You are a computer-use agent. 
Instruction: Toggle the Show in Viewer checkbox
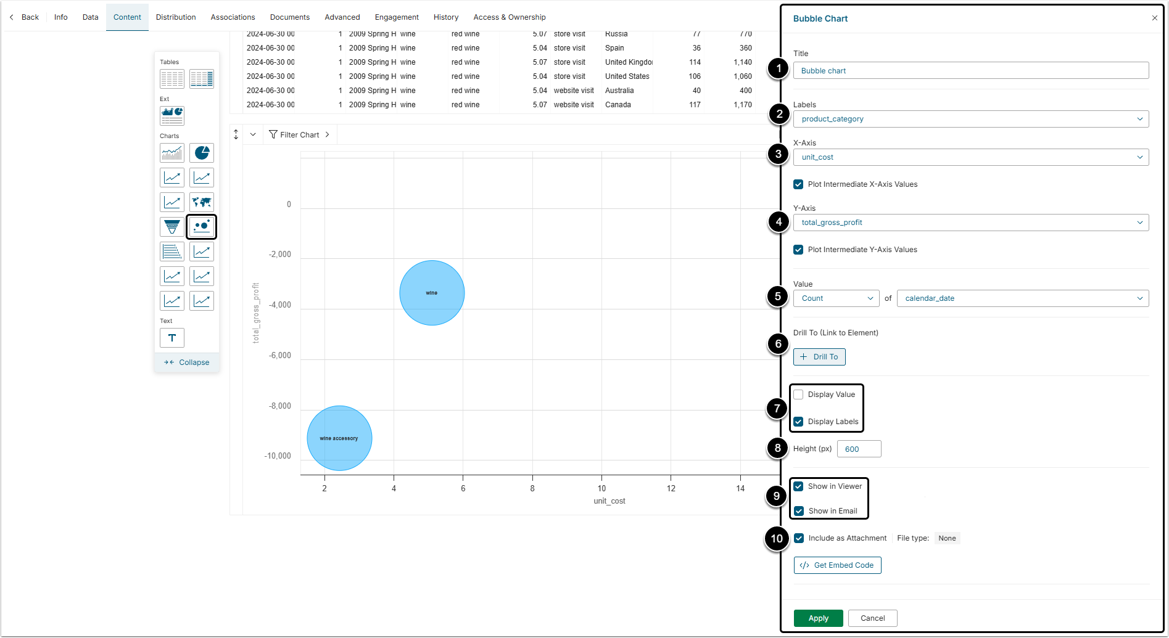[798, 486]
